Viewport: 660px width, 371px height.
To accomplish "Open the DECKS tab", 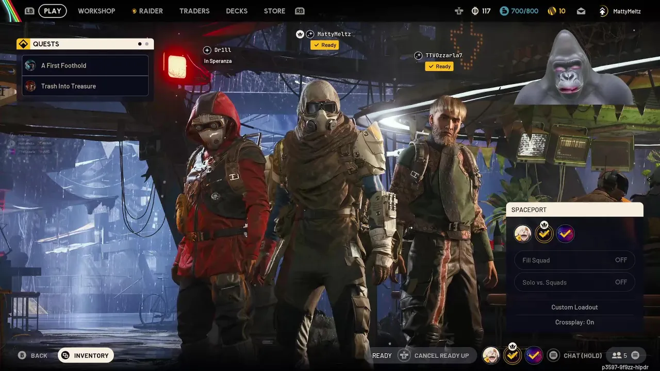I will pos(237,11).
